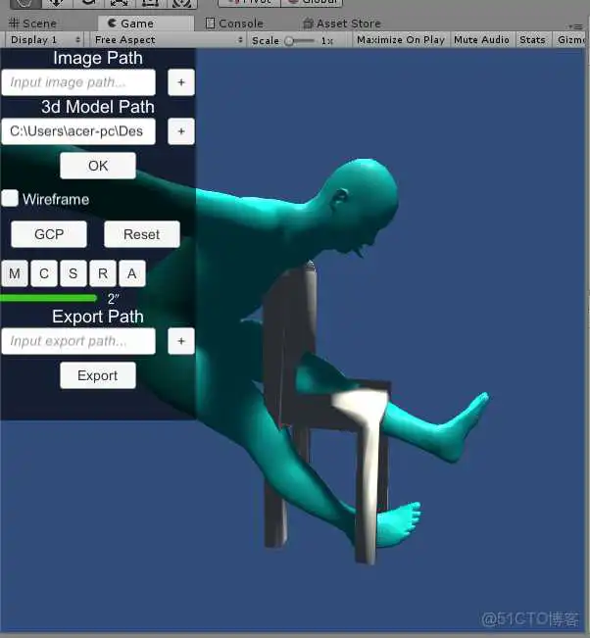The image size is (590, 638).
Task: Click the plus button beside 3d Model Path
Action: [181, 131]
